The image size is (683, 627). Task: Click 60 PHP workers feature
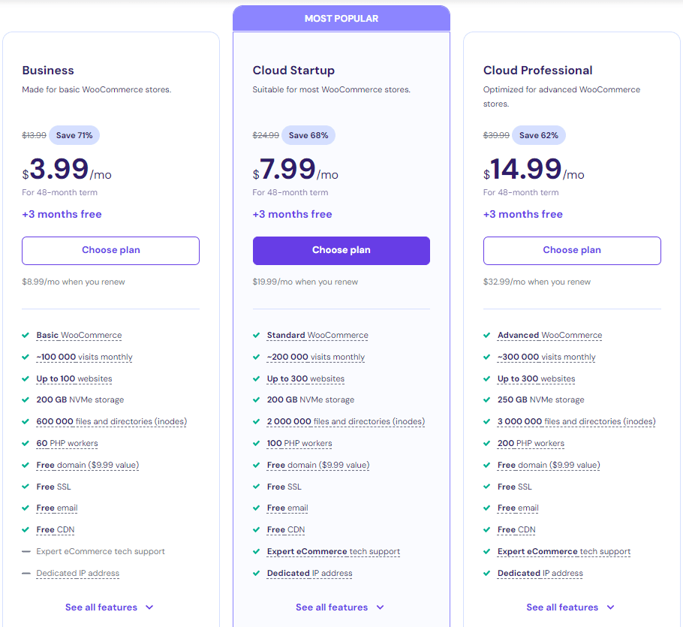click(67, 443)
